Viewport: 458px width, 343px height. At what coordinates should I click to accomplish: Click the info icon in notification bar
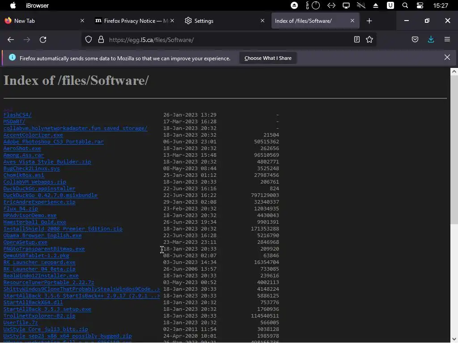click(12, 57)
